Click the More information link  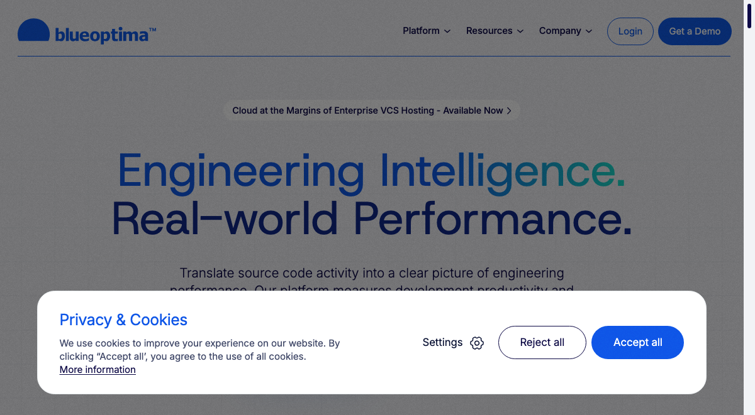pyautogui.click(x=98, y=369)
